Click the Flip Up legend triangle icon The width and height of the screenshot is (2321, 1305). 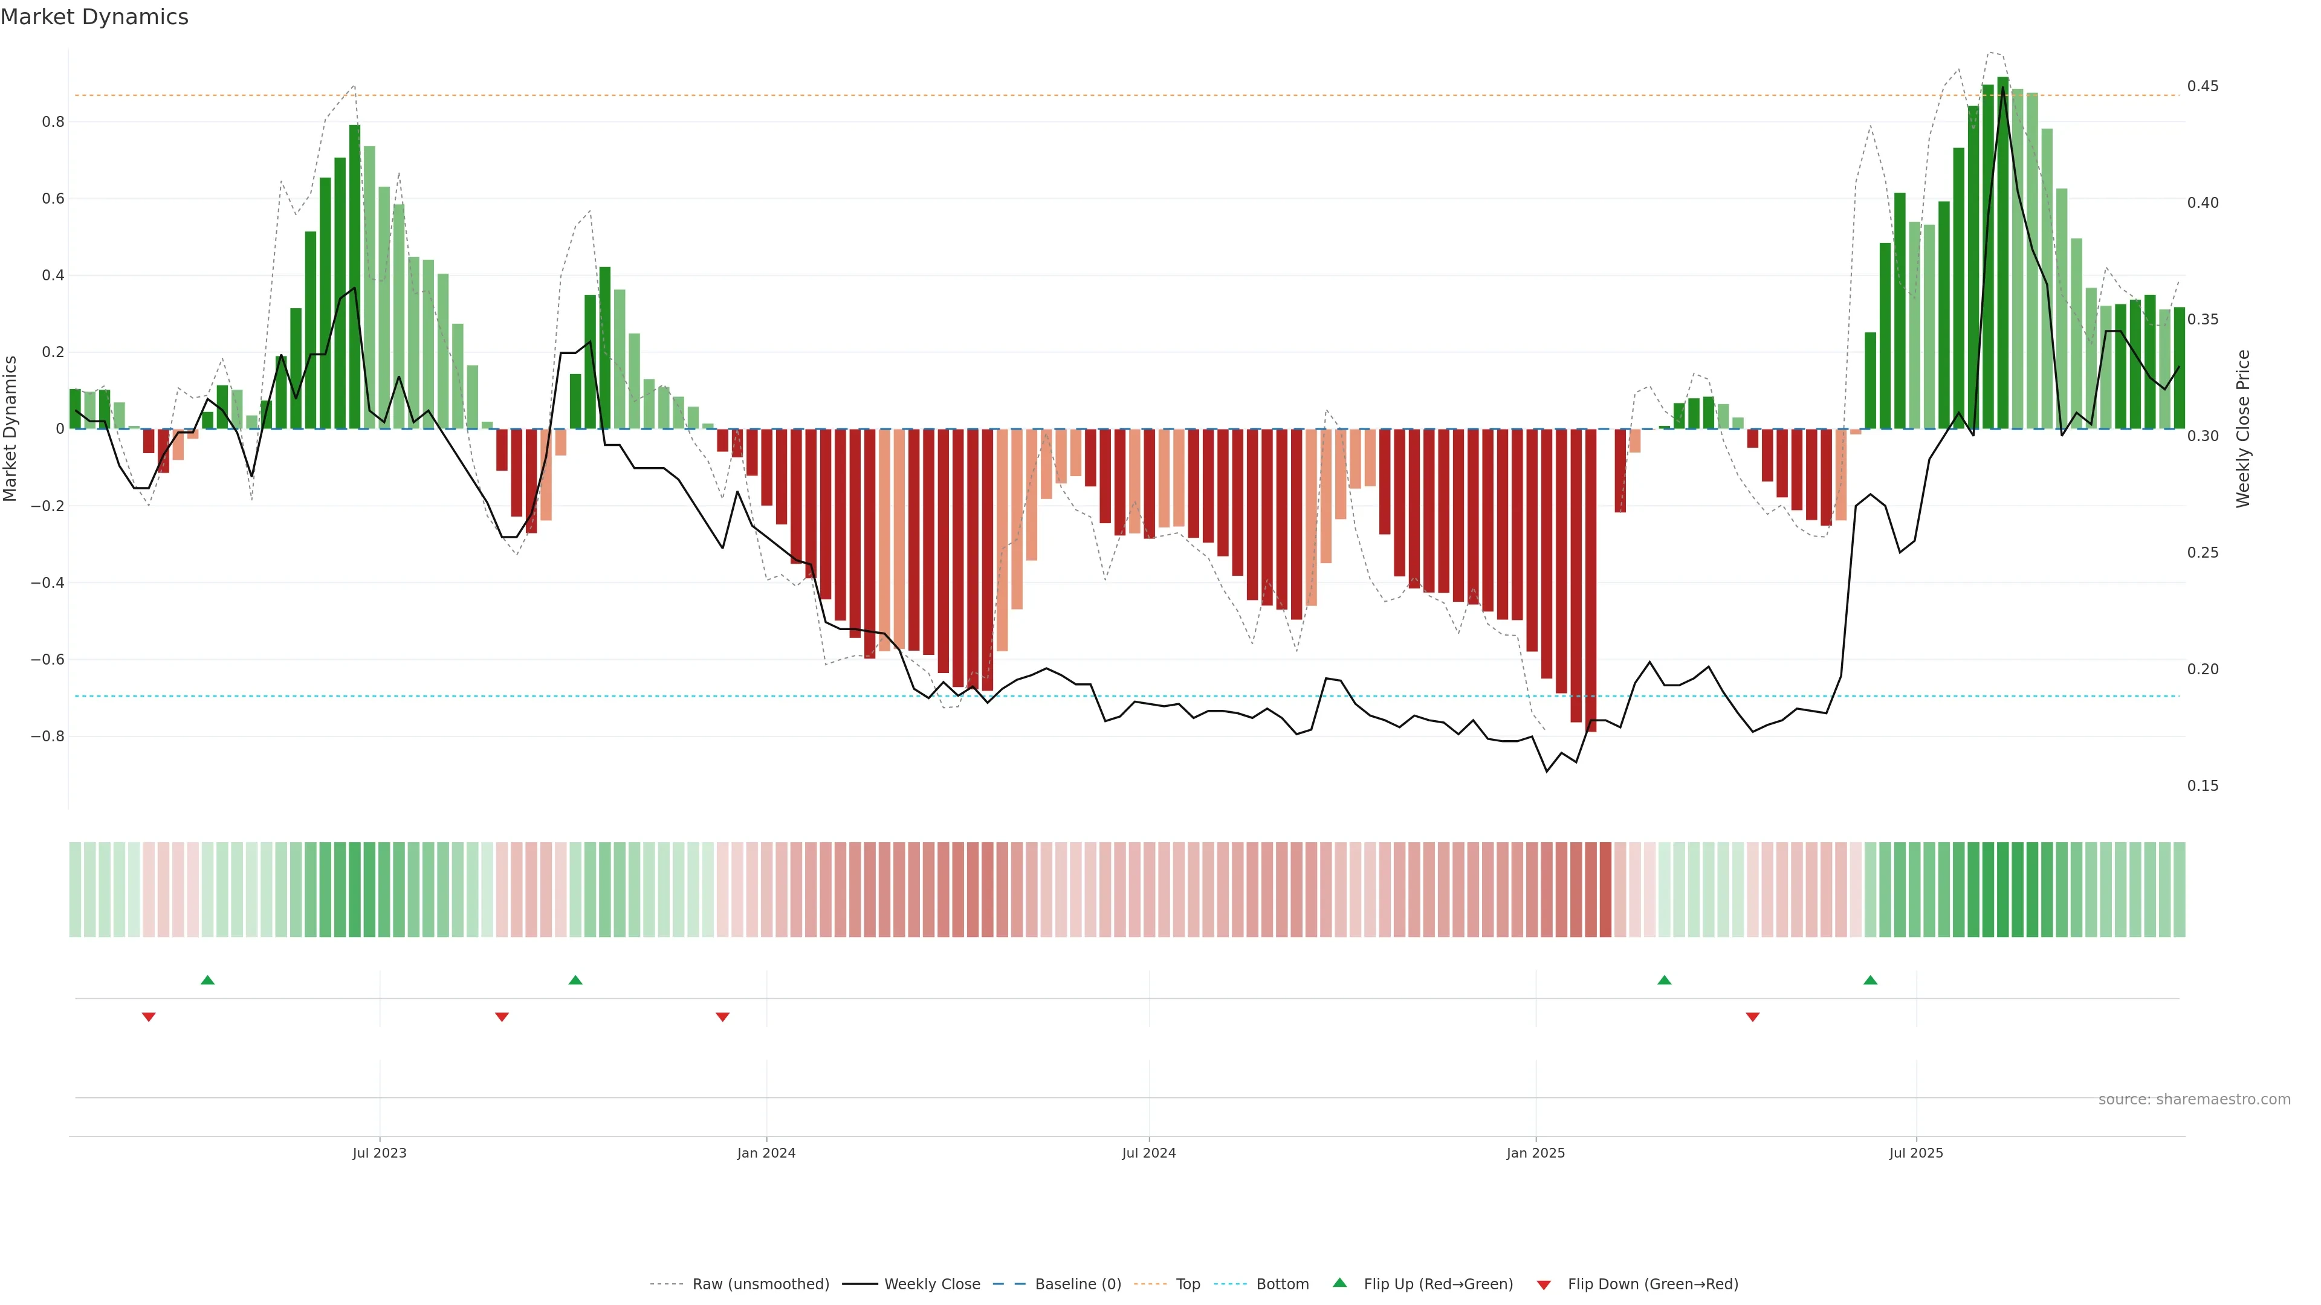(x=1339, y=1283)
